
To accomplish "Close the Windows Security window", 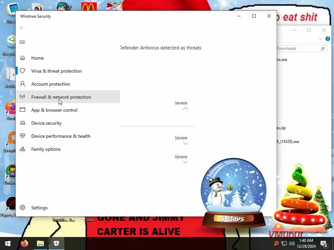I will [269, 16].
